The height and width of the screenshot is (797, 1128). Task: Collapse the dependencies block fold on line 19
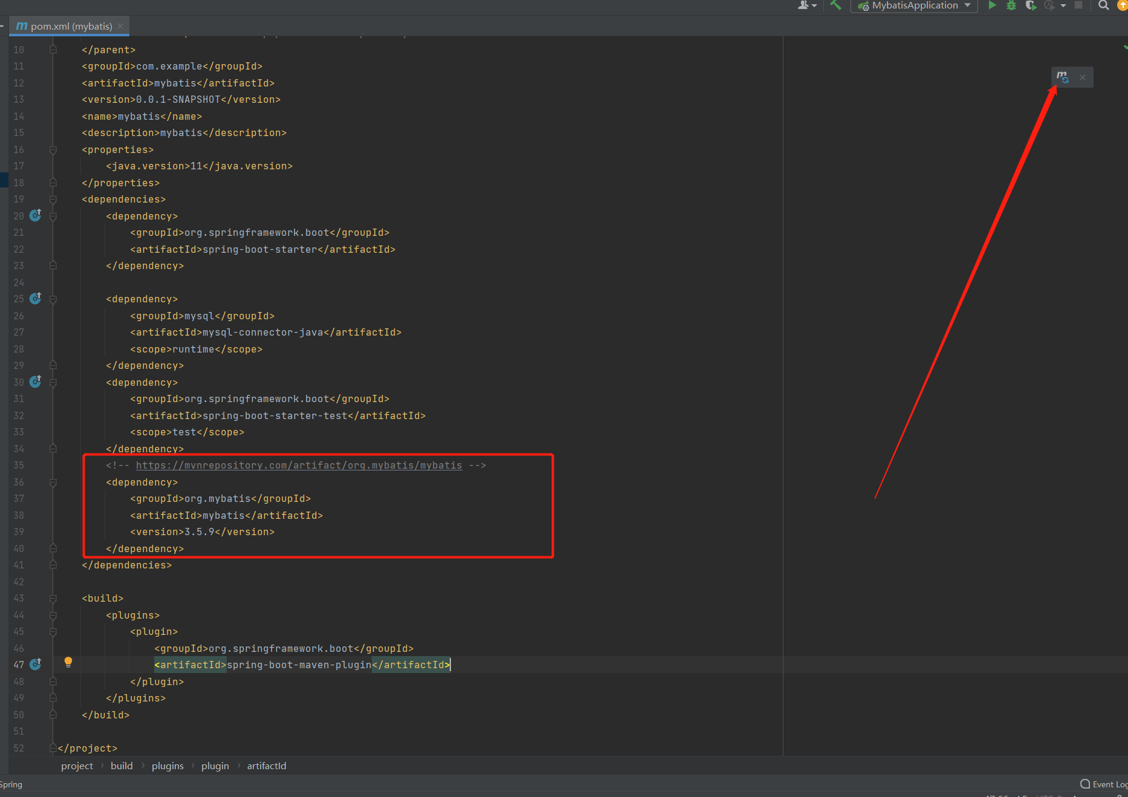[x=53, y=200]
